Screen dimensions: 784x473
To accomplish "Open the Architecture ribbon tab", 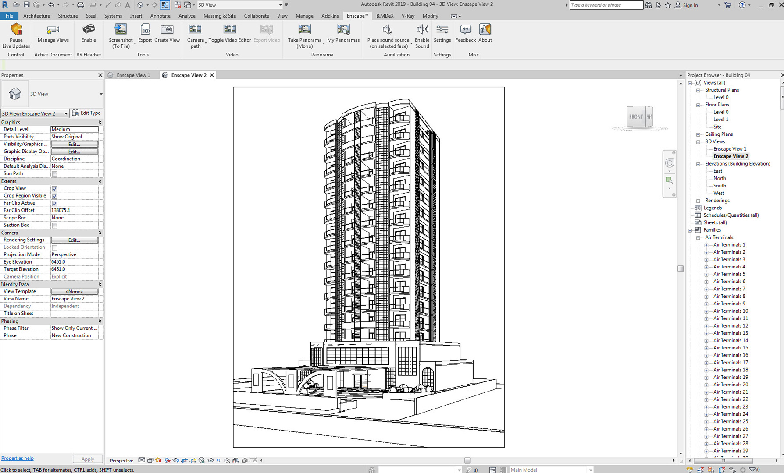I will 36,16.
